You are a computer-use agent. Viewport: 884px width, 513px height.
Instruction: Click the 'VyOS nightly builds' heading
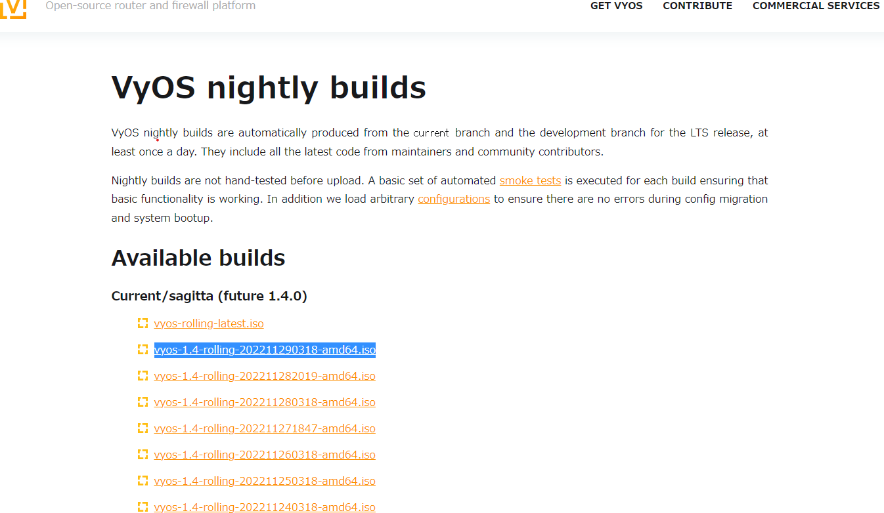269,87
